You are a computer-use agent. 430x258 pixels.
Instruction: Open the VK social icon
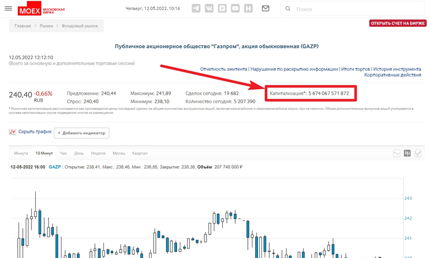209,8
